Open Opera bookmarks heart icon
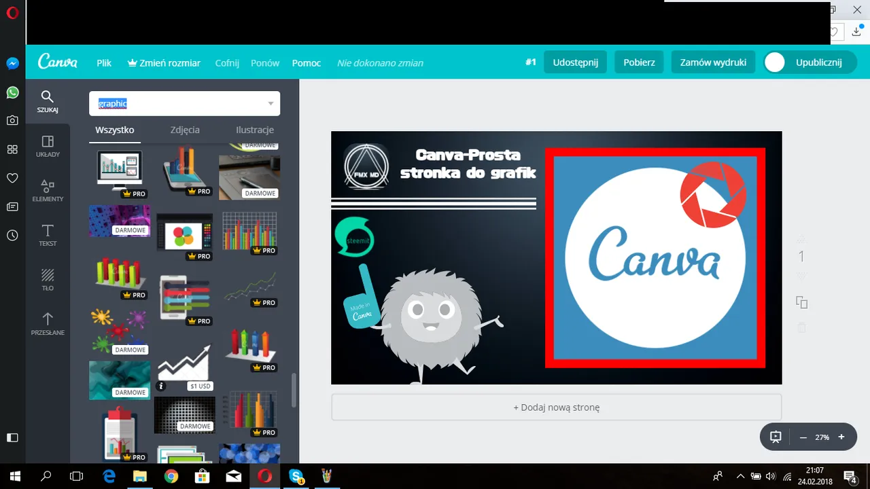The image size is (870, 489). [x=12, y=178]
